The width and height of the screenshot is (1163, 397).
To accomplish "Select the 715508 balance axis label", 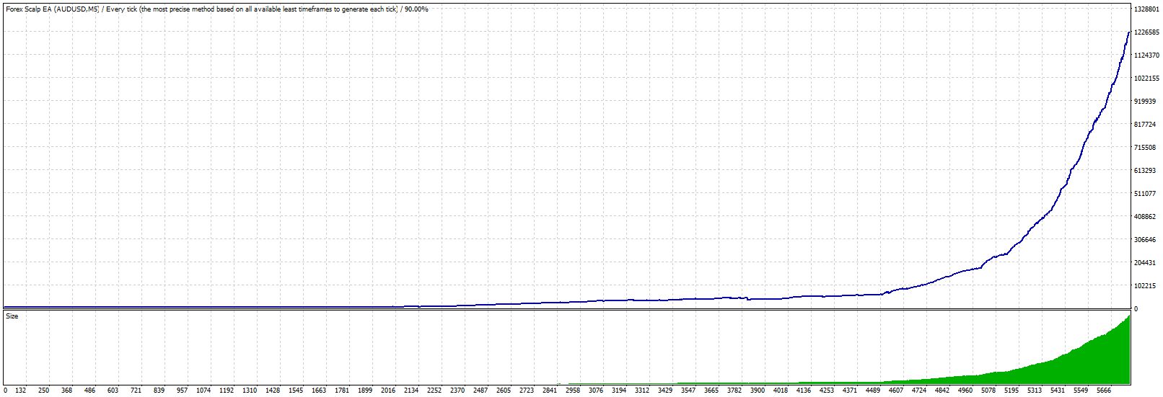I will click(x=1144, y=148).
